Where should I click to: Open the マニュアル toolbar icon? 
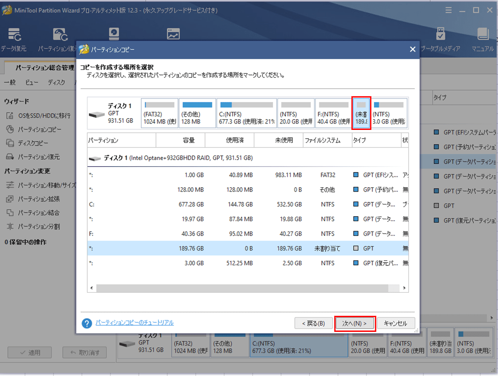coord(483,34)
